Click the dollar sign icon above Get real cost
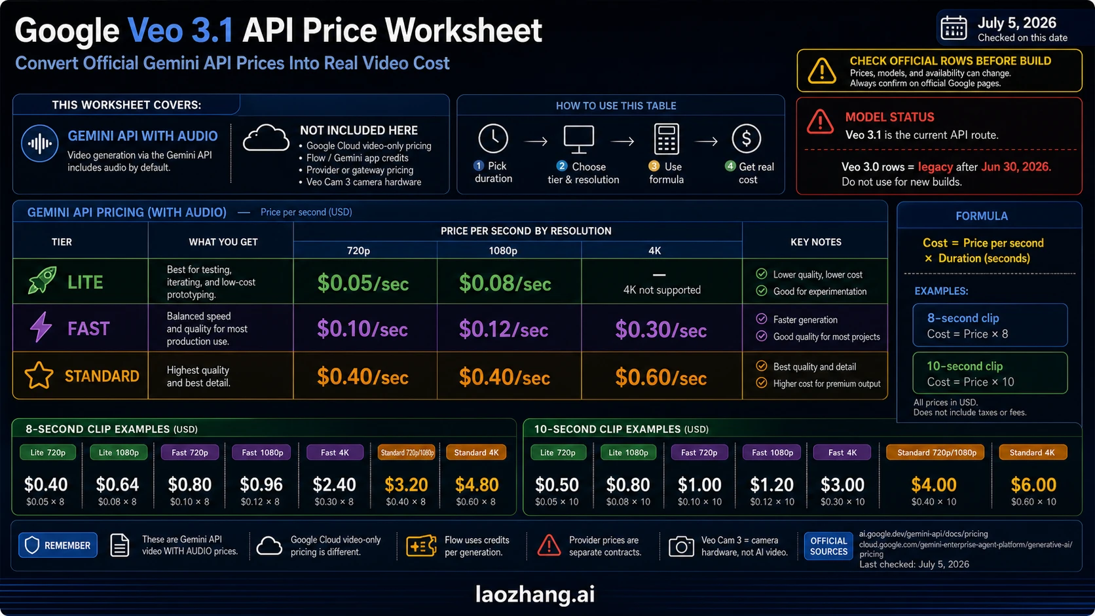This screenshot has height=616, width=1095. coord(746,139)
